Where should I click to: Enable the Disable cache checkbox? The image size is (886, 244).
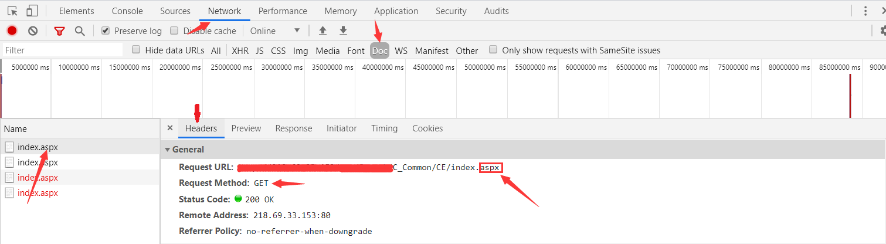[x=174, y=31]
